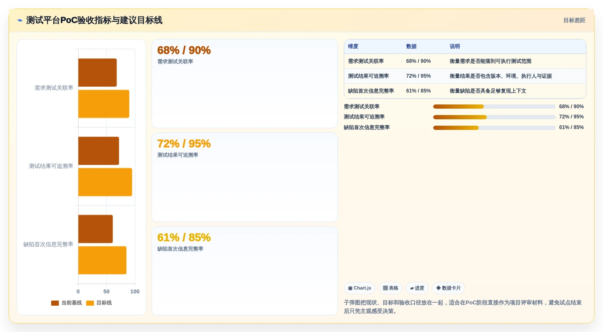Click the 需求测试关联率 target bar in chart
The image size is (603, 332).
[x=104, y=104]
